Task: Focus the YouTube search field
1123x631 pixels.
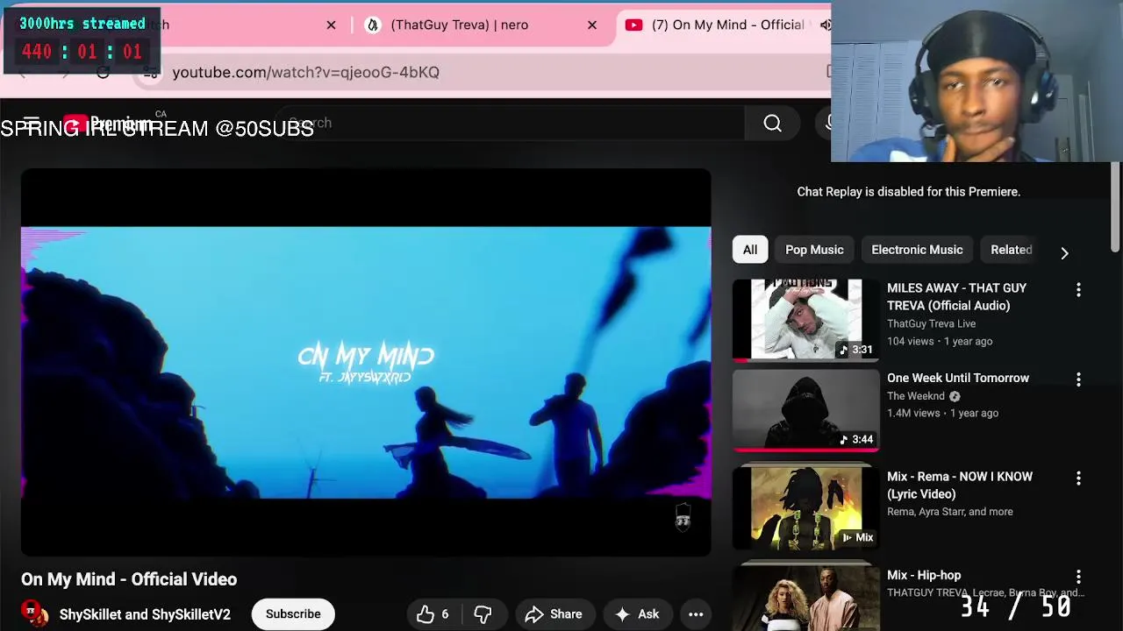Action: tap(509, 124)
